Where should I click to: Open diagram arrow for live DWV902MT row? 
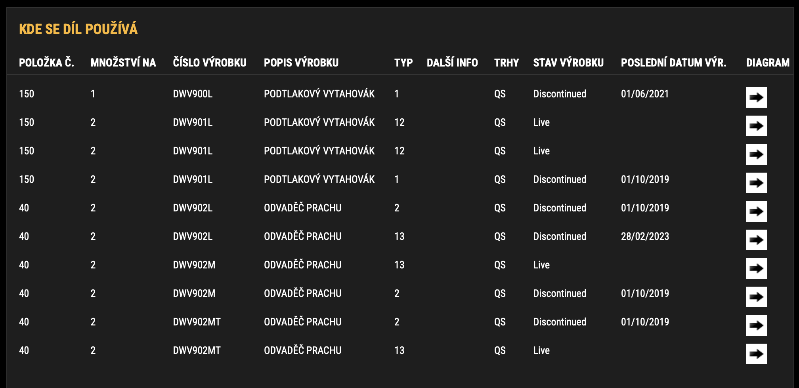click(x=756, y=354)
